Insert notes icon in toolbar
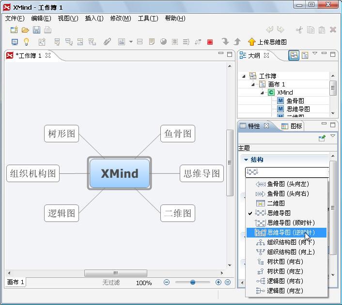Viewport: 342px width, 305px height. [x=152, y=42]
